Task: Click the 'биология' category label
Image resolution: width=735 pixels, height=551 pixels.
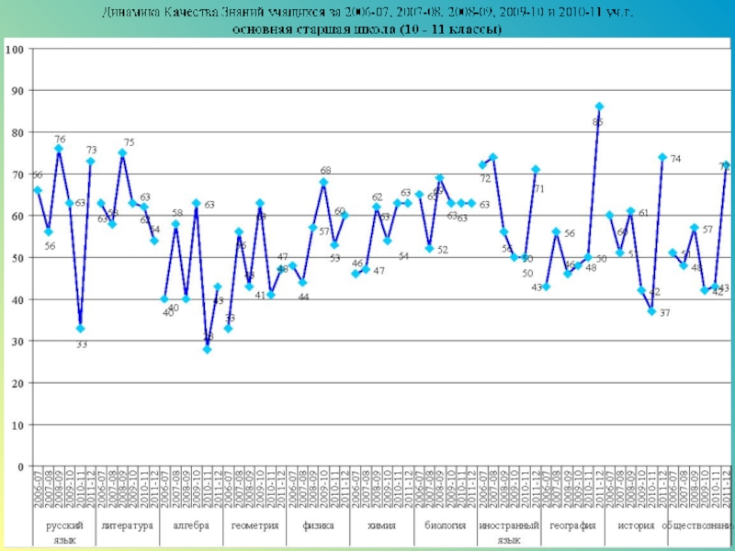Action: pos(446,525)
